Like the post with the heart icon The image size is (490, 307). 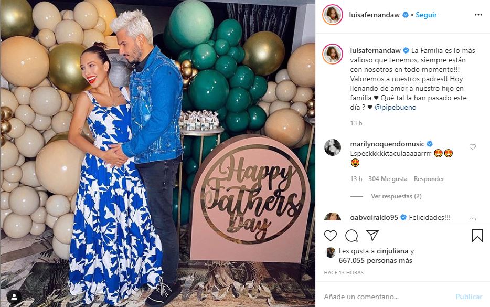pyautogui.click(x=331, y=236)
